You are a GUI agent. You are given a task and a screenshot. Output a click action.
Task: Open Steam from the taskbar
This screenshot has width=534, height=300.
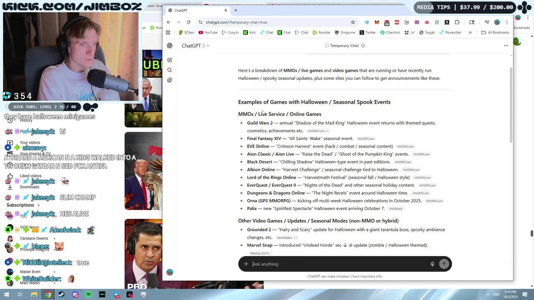tap(61, 295)
